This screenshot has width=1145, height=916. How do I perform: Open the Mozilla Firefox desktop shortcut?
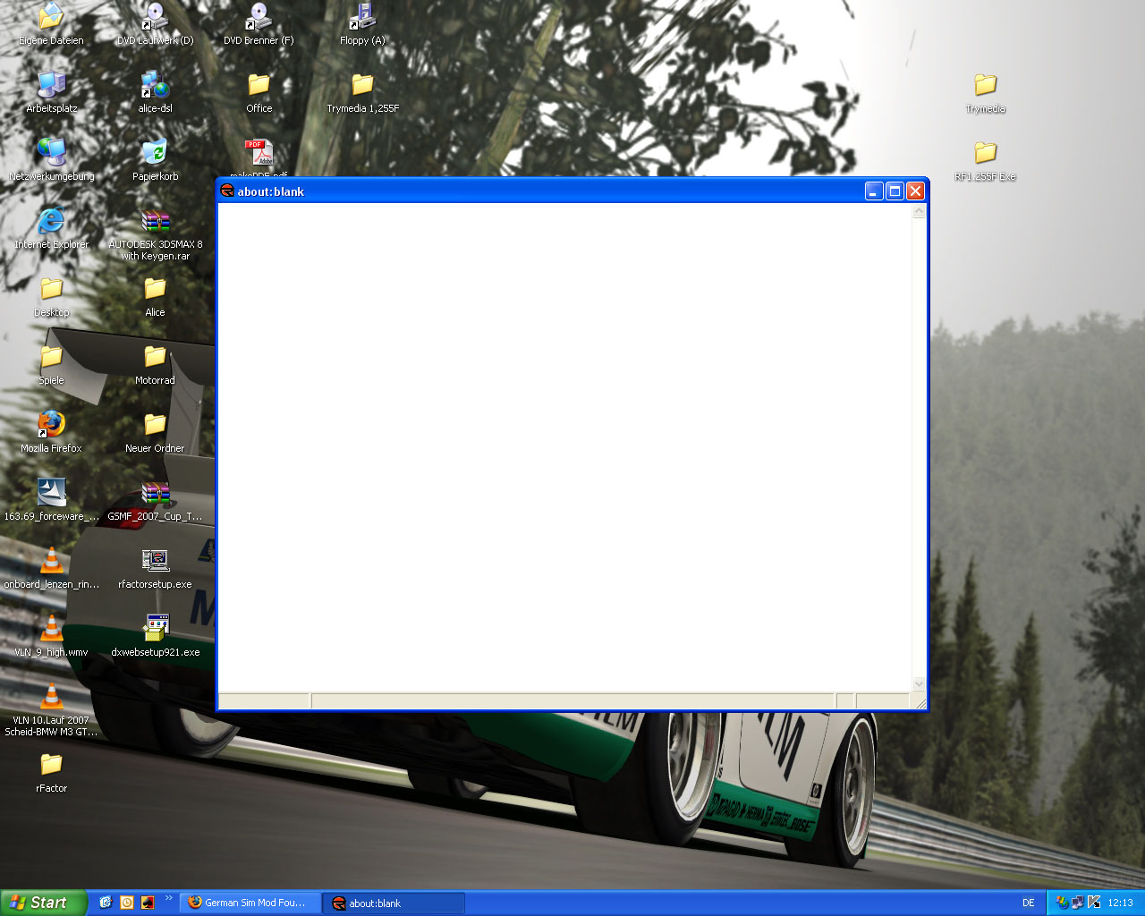(x=51, y=424)
